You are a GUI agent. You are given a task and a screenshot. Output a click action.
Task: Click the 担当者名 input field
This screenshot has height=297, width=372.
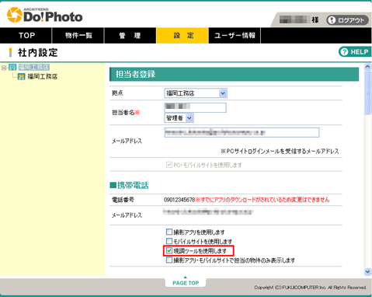click(x=195, y=107)
